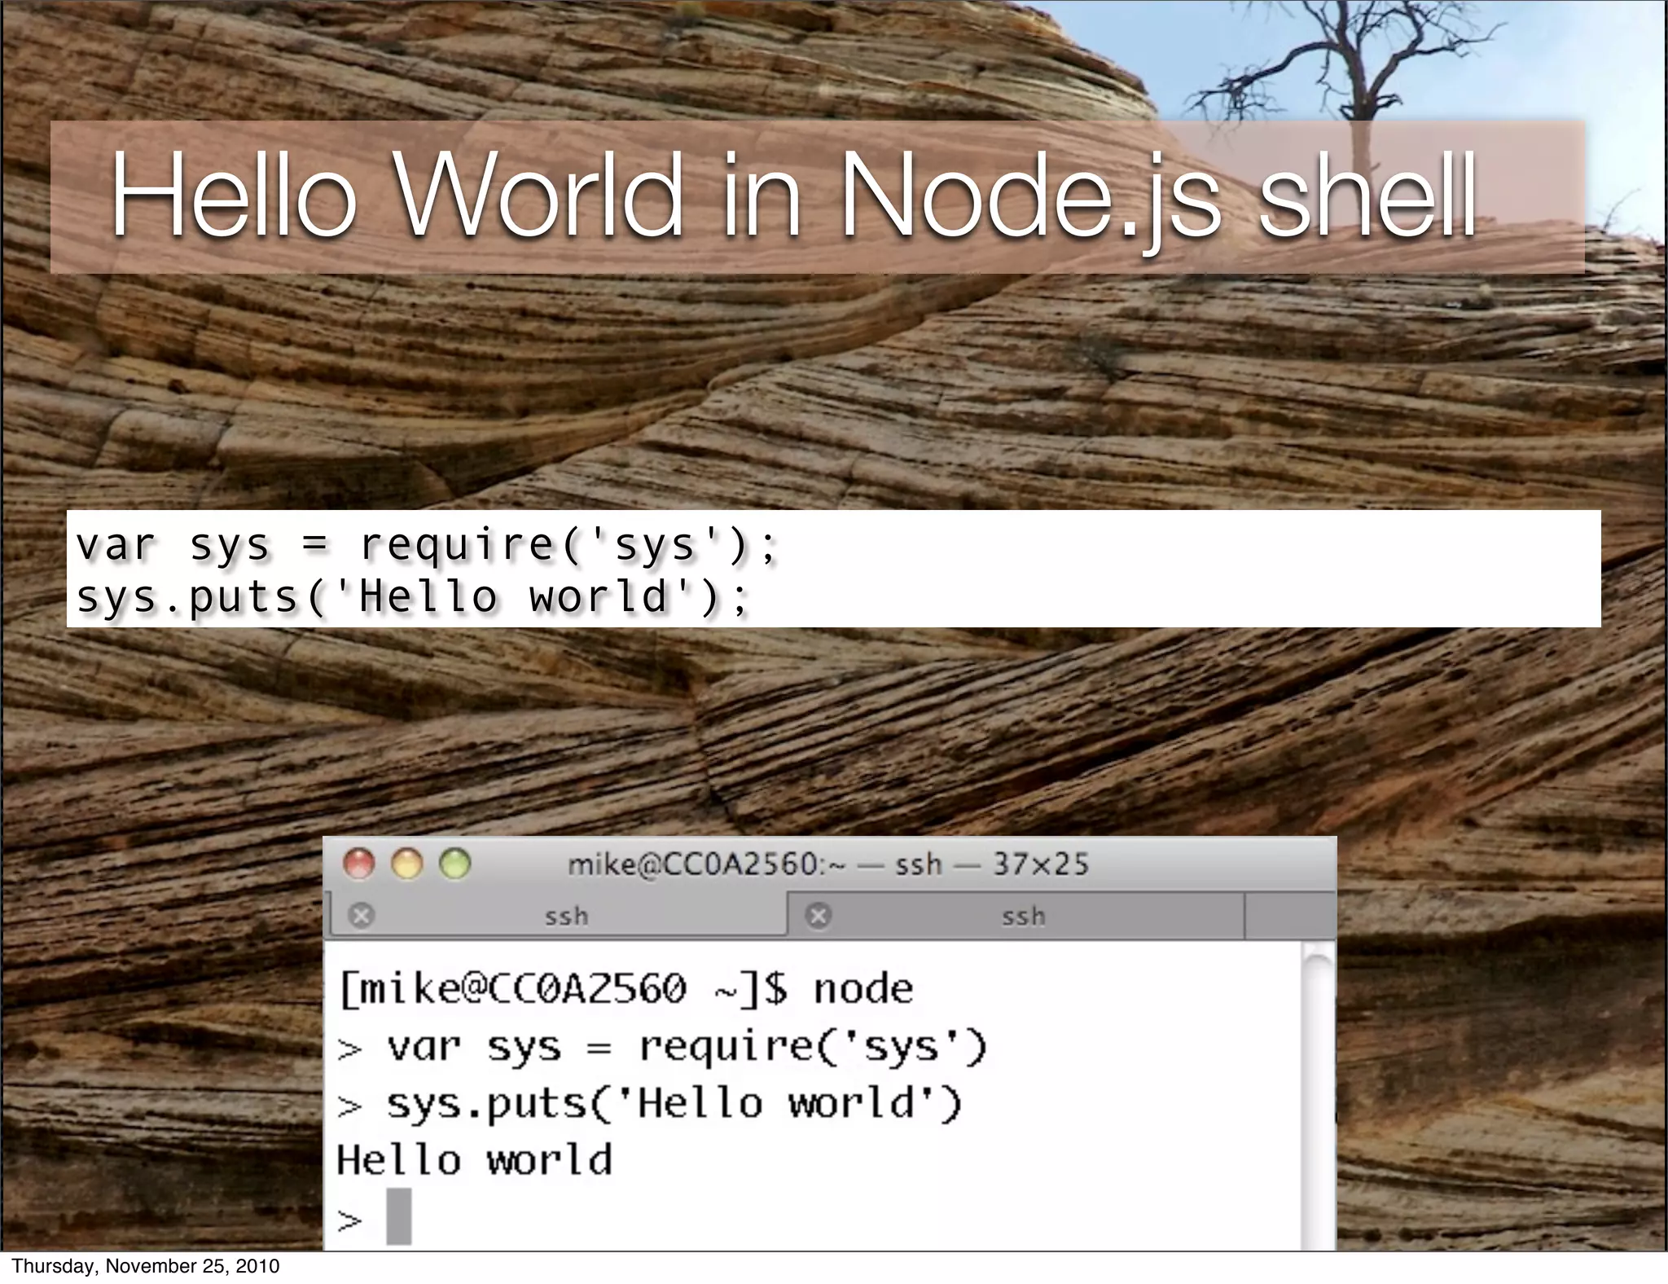
Task: Minimize terminal using yellow button
Action: pyautogui.click(x=407, y=864)
